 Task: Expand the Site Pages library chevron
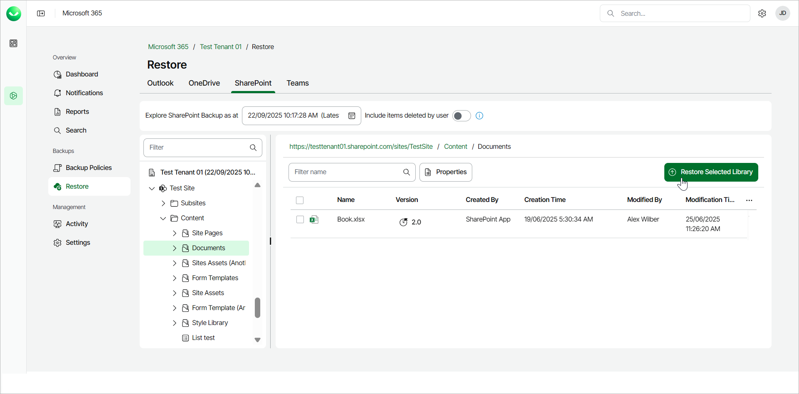175,233
